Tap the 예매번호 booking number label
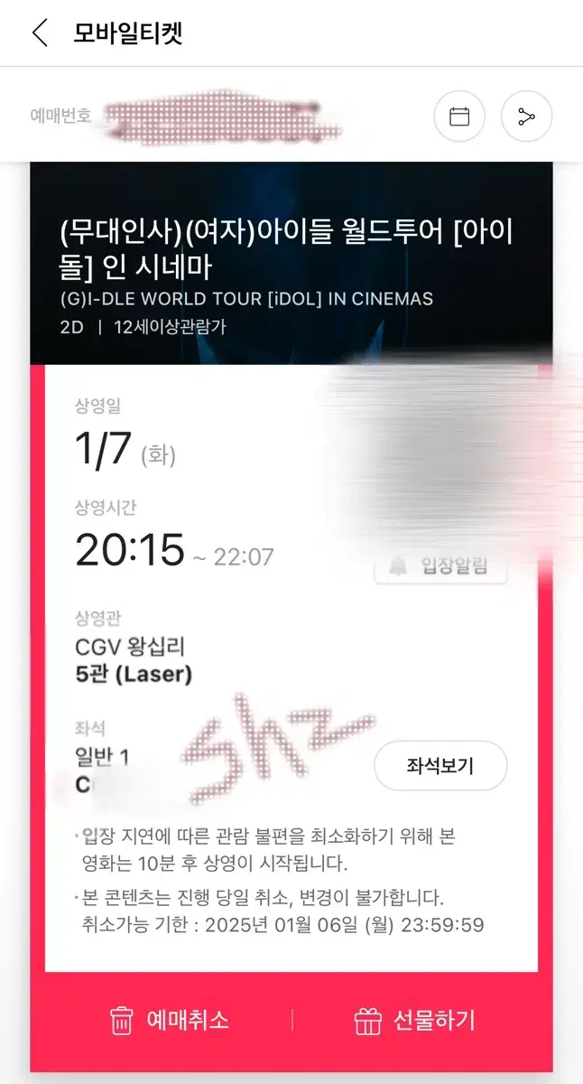 (x=61, y=116)
